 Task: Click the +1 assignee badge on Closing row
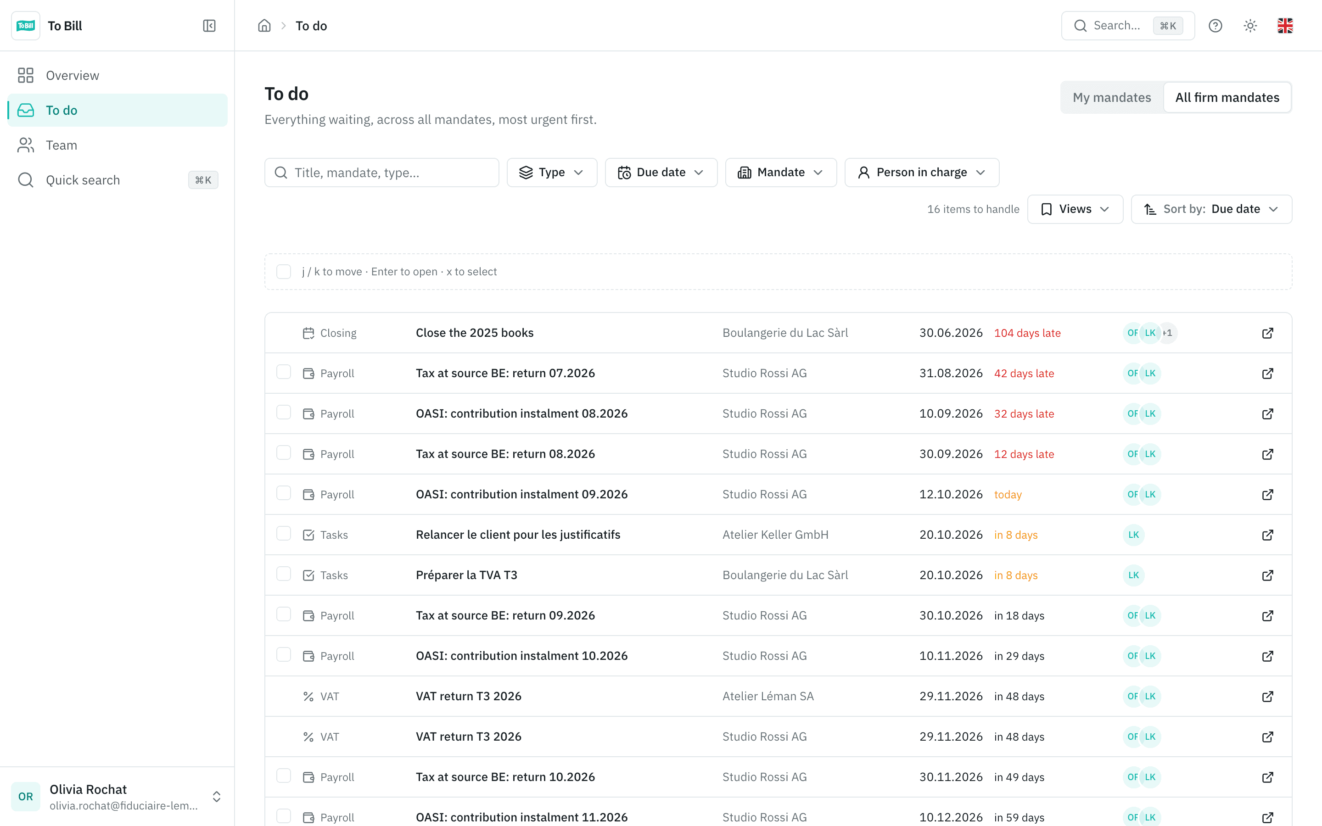point(1168,333)
